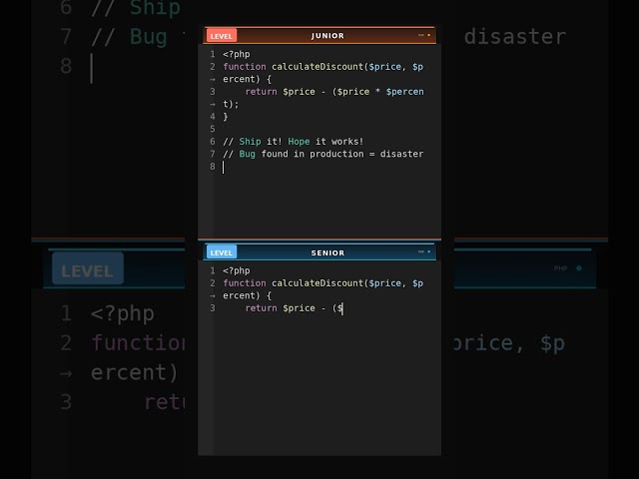Click the wrap arrow under line 2 in Senior editor

point(212,296)
